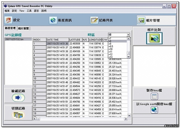Click date cell 2007/10/25 14:51:42
The height and width of the screenshot is (128, 180).
pos(57,67)
